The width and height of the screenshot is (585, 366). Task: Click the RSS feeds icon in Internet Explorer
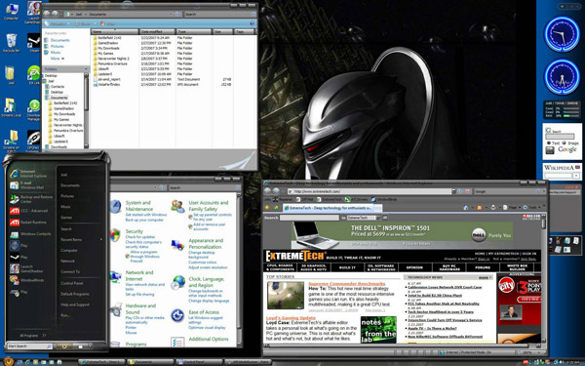(x=479, y=207)
